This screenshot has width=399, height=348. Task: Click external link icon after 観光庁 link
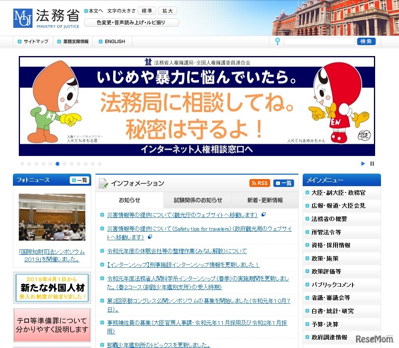264,214
